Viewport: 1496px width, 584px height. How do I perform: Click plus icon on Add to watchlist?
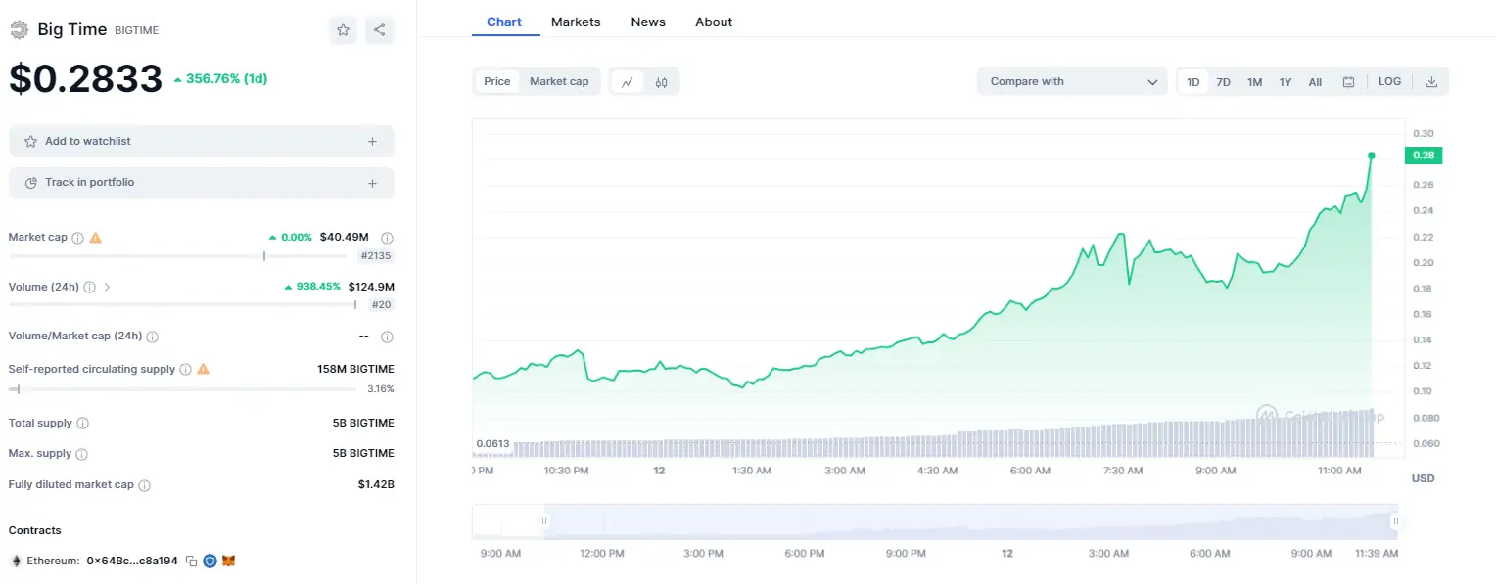click(x=372, y=141)
